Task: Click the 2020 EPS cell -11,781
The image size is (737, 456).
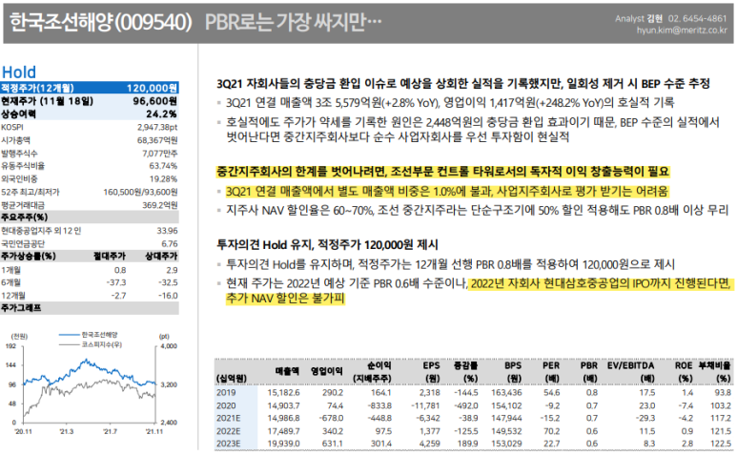Action: coord(425,405)
